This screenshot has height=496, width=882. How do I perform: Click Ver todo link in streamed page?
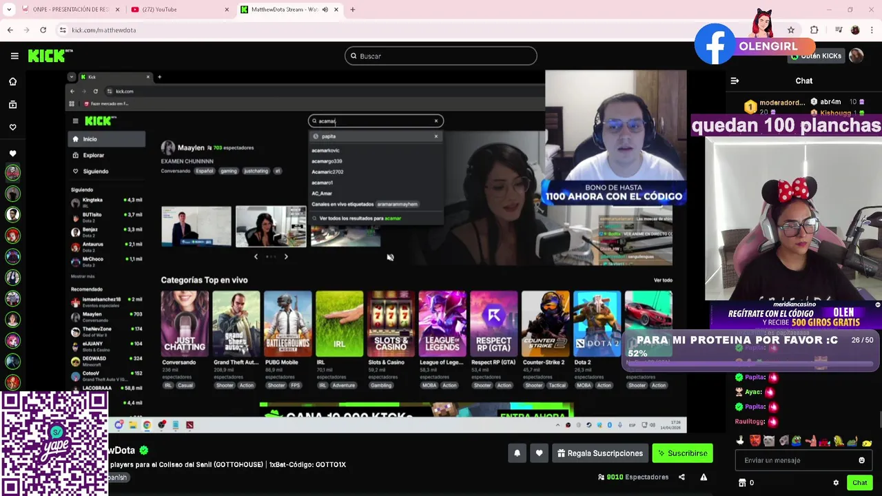point(663,280)
